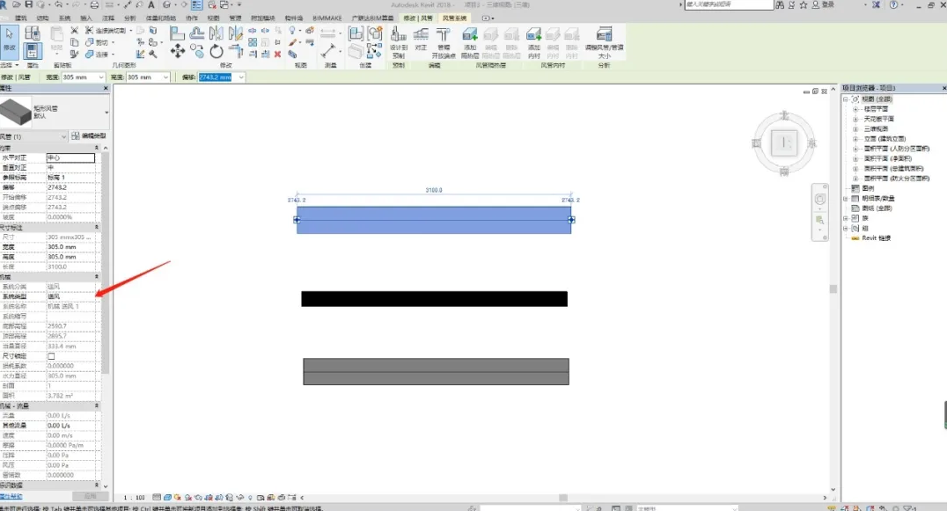Viewport: 947px width, 511px height.
Task: Select the Offset tool icon
Action: tap(197, 33)
